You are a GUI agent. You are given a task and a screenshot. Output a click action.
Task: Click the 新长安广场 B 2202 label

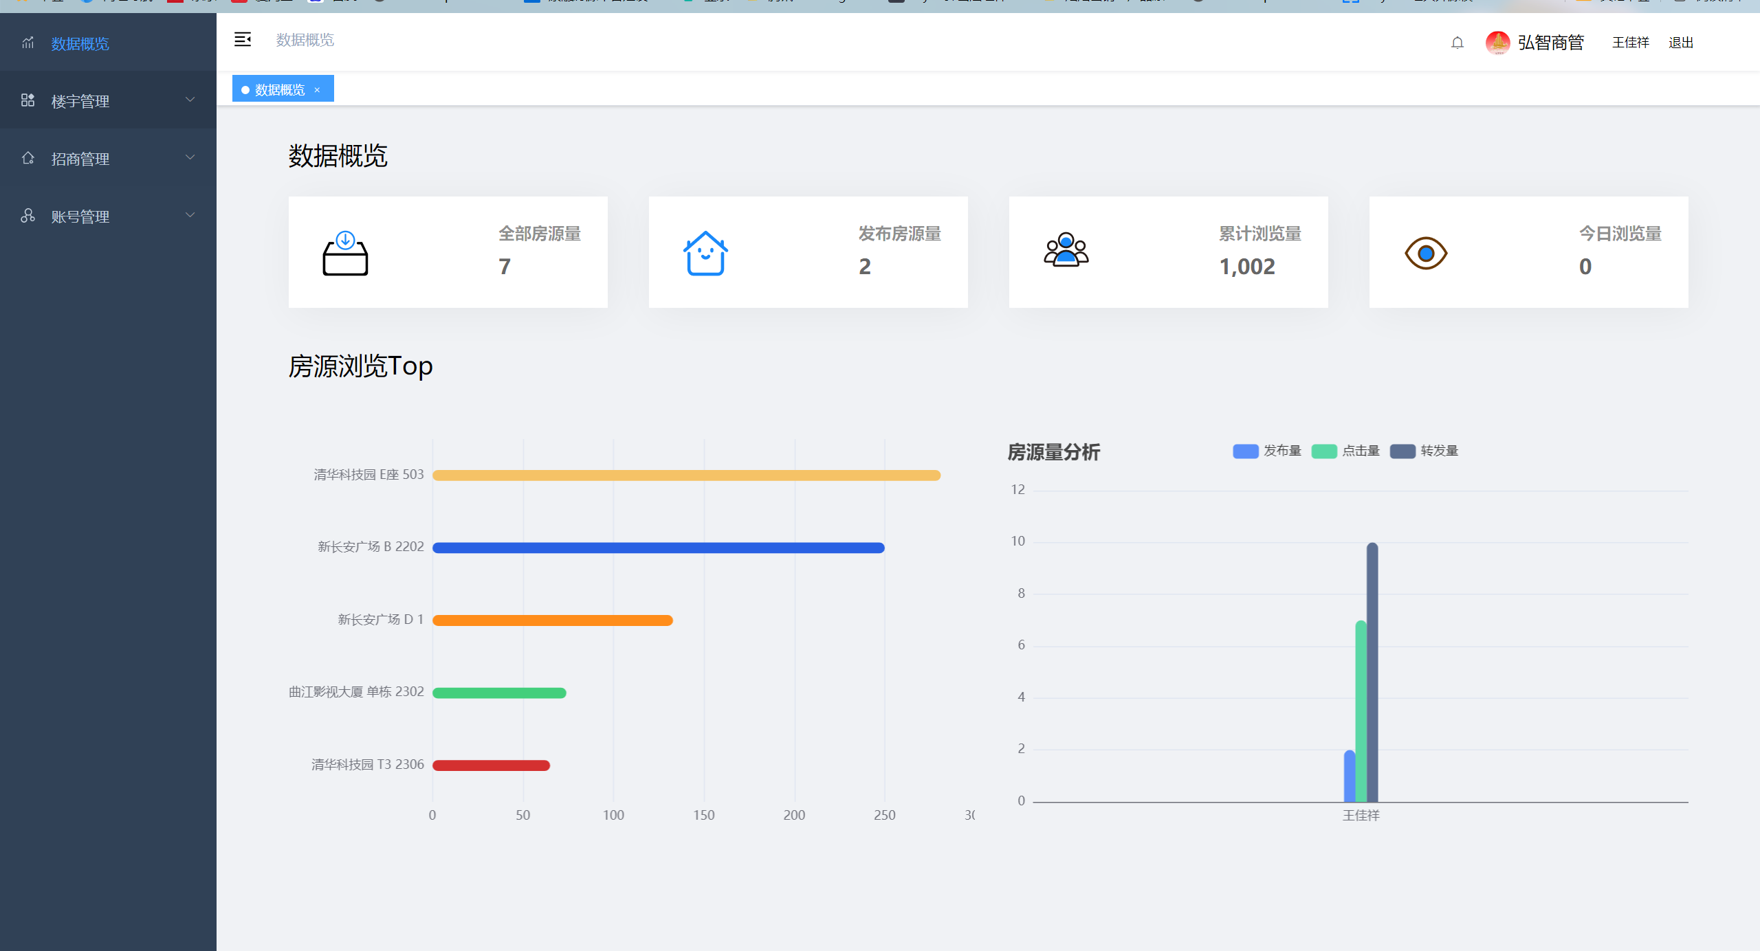371,547
